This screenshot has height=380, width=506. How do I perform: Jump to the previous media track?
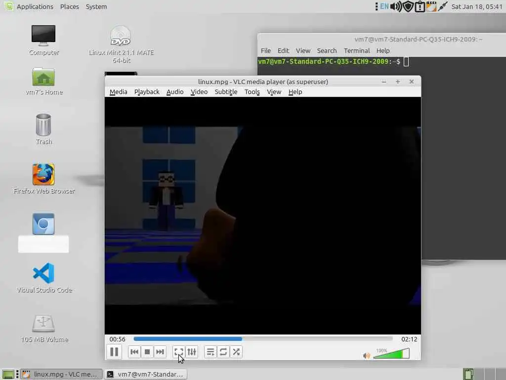coord(134,352)
